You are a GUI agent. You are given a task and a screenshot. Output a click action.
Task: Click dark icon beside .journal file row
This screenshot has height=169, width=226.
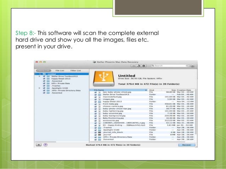pyautogui.click(x=100, y=135)
